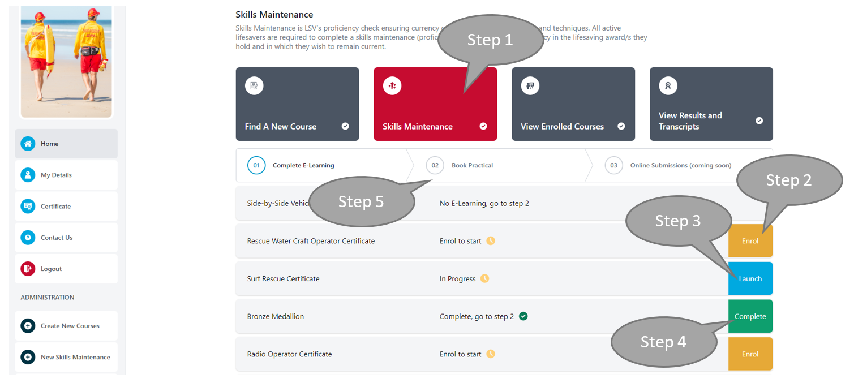This screenshot has height=387, width=854.
Task: Click the plus icon beside Create New Courses
Action: [x=28, y=326]
